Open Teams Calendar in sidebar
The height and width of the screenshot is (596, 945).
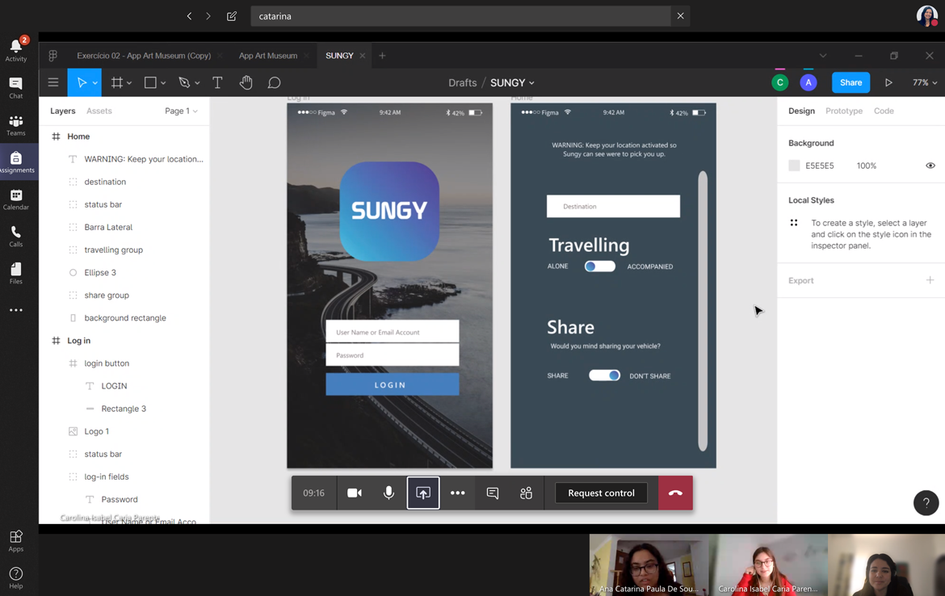pyautogui.click(x=16, y=199)
